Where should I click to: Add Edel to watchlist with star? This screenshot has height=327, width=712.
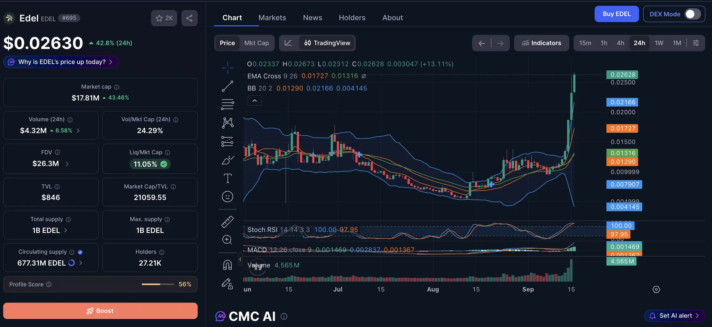point(164,18)
